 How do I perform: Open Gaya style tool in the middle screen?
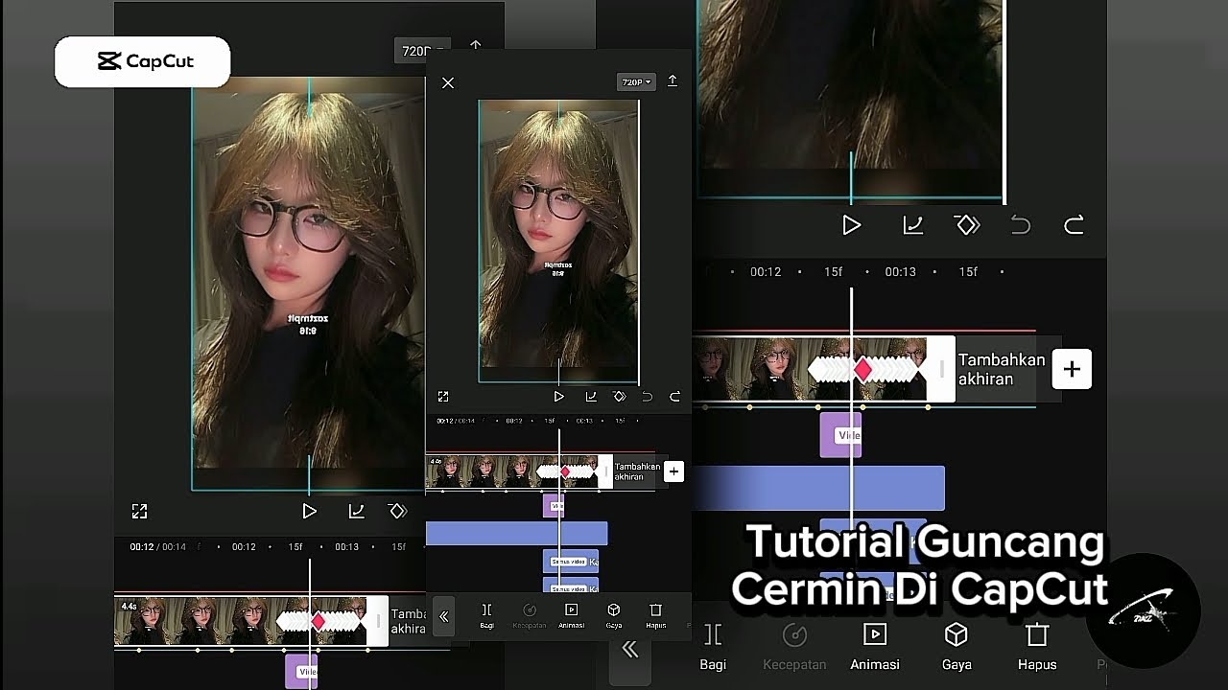(614, 615)
